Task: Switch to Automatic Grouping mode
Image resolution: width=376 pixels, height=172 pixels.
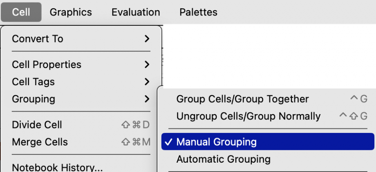Action: [223, 159]
